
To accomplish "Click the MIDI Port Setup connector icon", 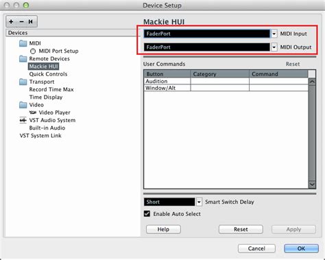I will pos(33,51).
